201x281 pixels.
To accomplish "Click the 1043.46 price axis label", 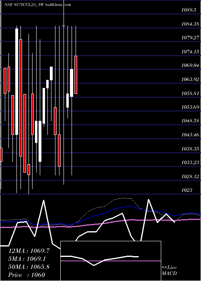I will 190,134.
